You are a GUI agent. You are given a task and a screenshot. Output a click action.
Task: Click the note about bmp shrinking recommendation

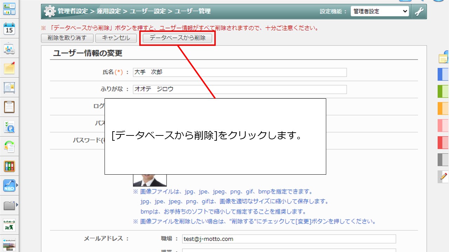pos(223,212)
